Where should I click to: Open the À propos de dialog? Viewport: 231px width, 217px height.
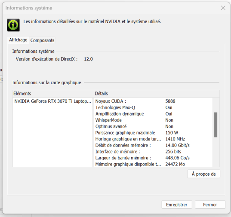coord(203,174)
